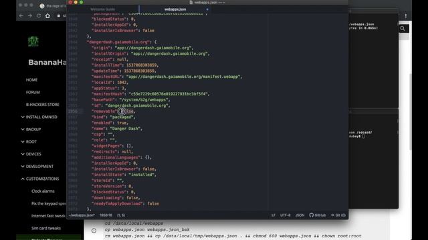This screenshot has height=240, width=428.
Task: Open the Internet fast tweak page
Action: tap(48, 216)
